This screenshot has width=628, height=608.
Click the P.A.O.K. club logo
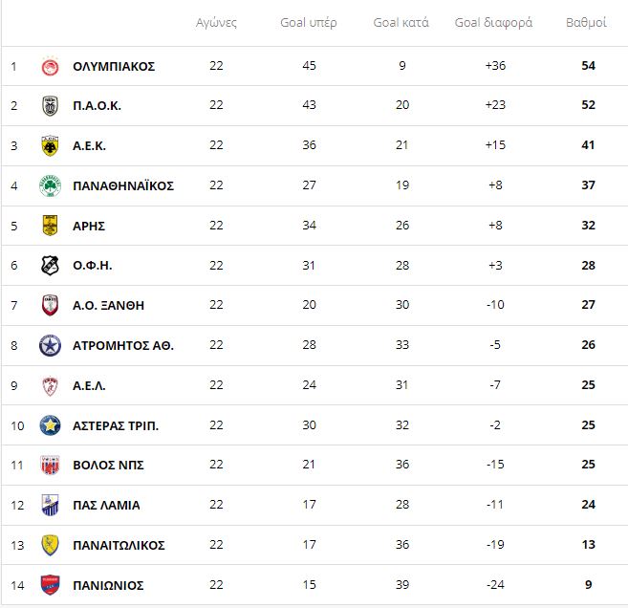[50, 106]
